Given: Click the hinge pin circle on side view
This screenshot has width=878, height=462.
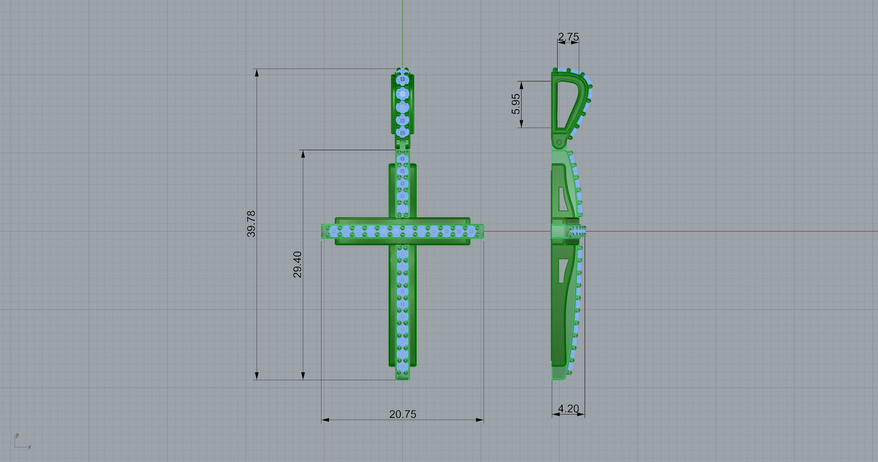Looking at the screenshot, I should click(x=559, y=142).
